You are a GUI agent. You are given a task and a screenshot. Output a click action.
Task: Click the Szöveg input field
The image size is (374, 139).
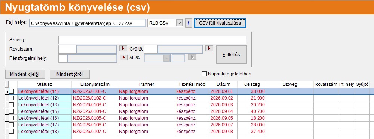[152, 40]
